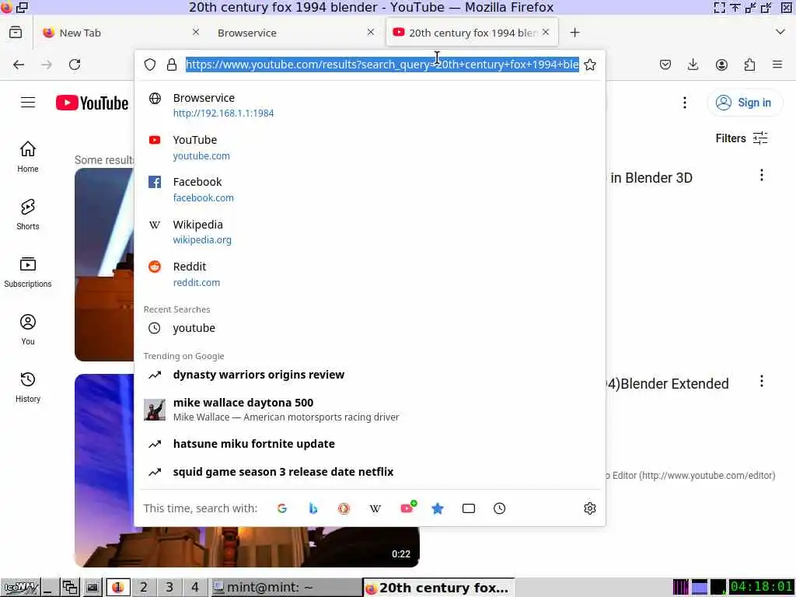Click Blender Extended video title
796x597 pixels.
667,383
